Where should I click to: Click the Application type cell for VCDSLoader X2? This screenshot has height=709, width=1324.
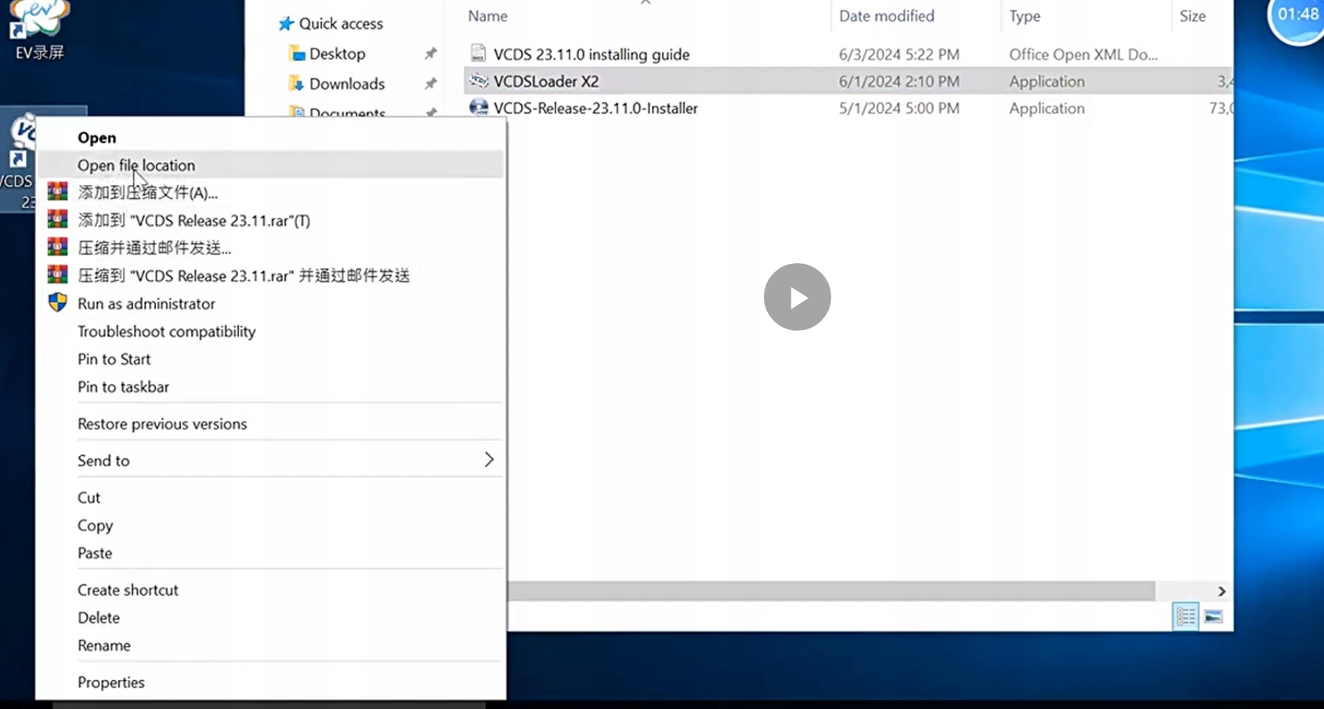[x=1047, y=81]
